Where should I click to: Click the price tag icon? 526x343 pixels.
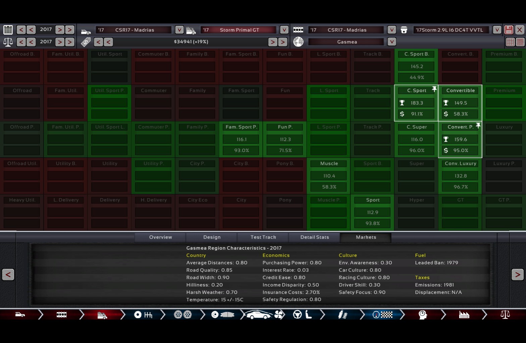(x=86, y=42)
